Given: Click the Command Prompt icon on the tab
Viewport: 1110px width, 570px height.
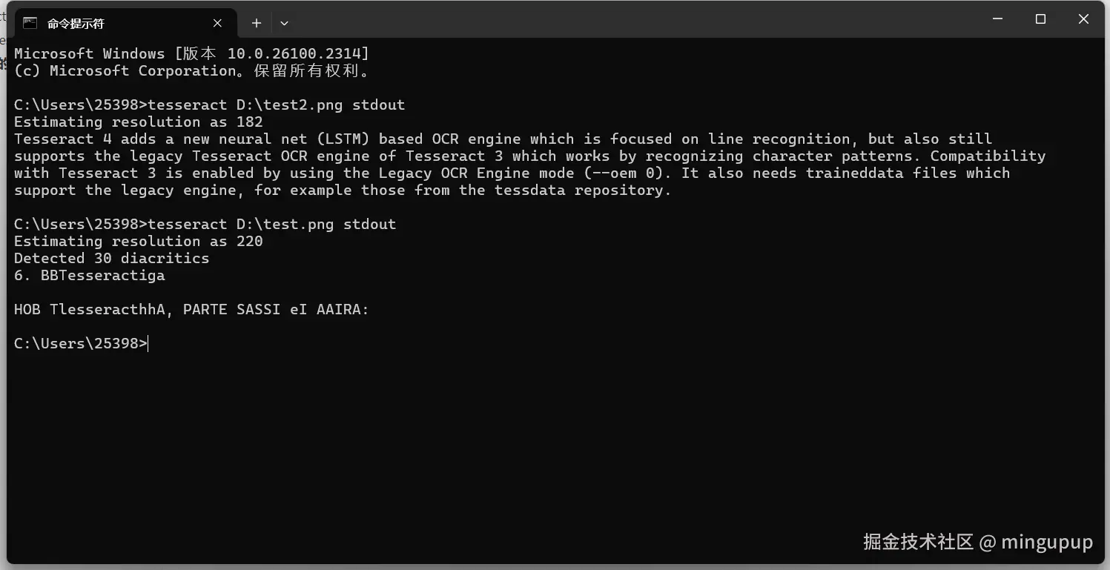Looking at the screenshot, I should click(30, 23).
